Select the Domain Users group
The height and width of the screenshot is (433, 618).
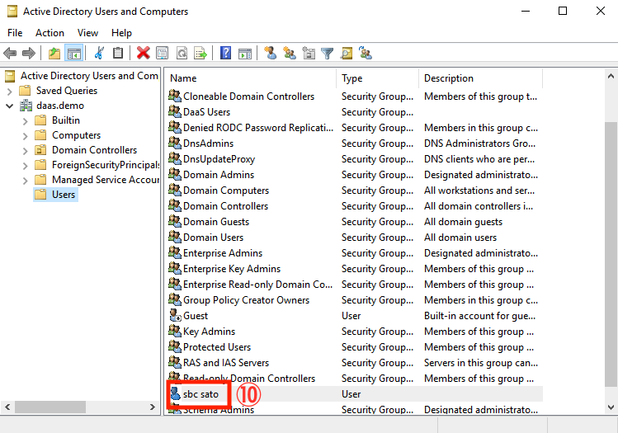213,238
